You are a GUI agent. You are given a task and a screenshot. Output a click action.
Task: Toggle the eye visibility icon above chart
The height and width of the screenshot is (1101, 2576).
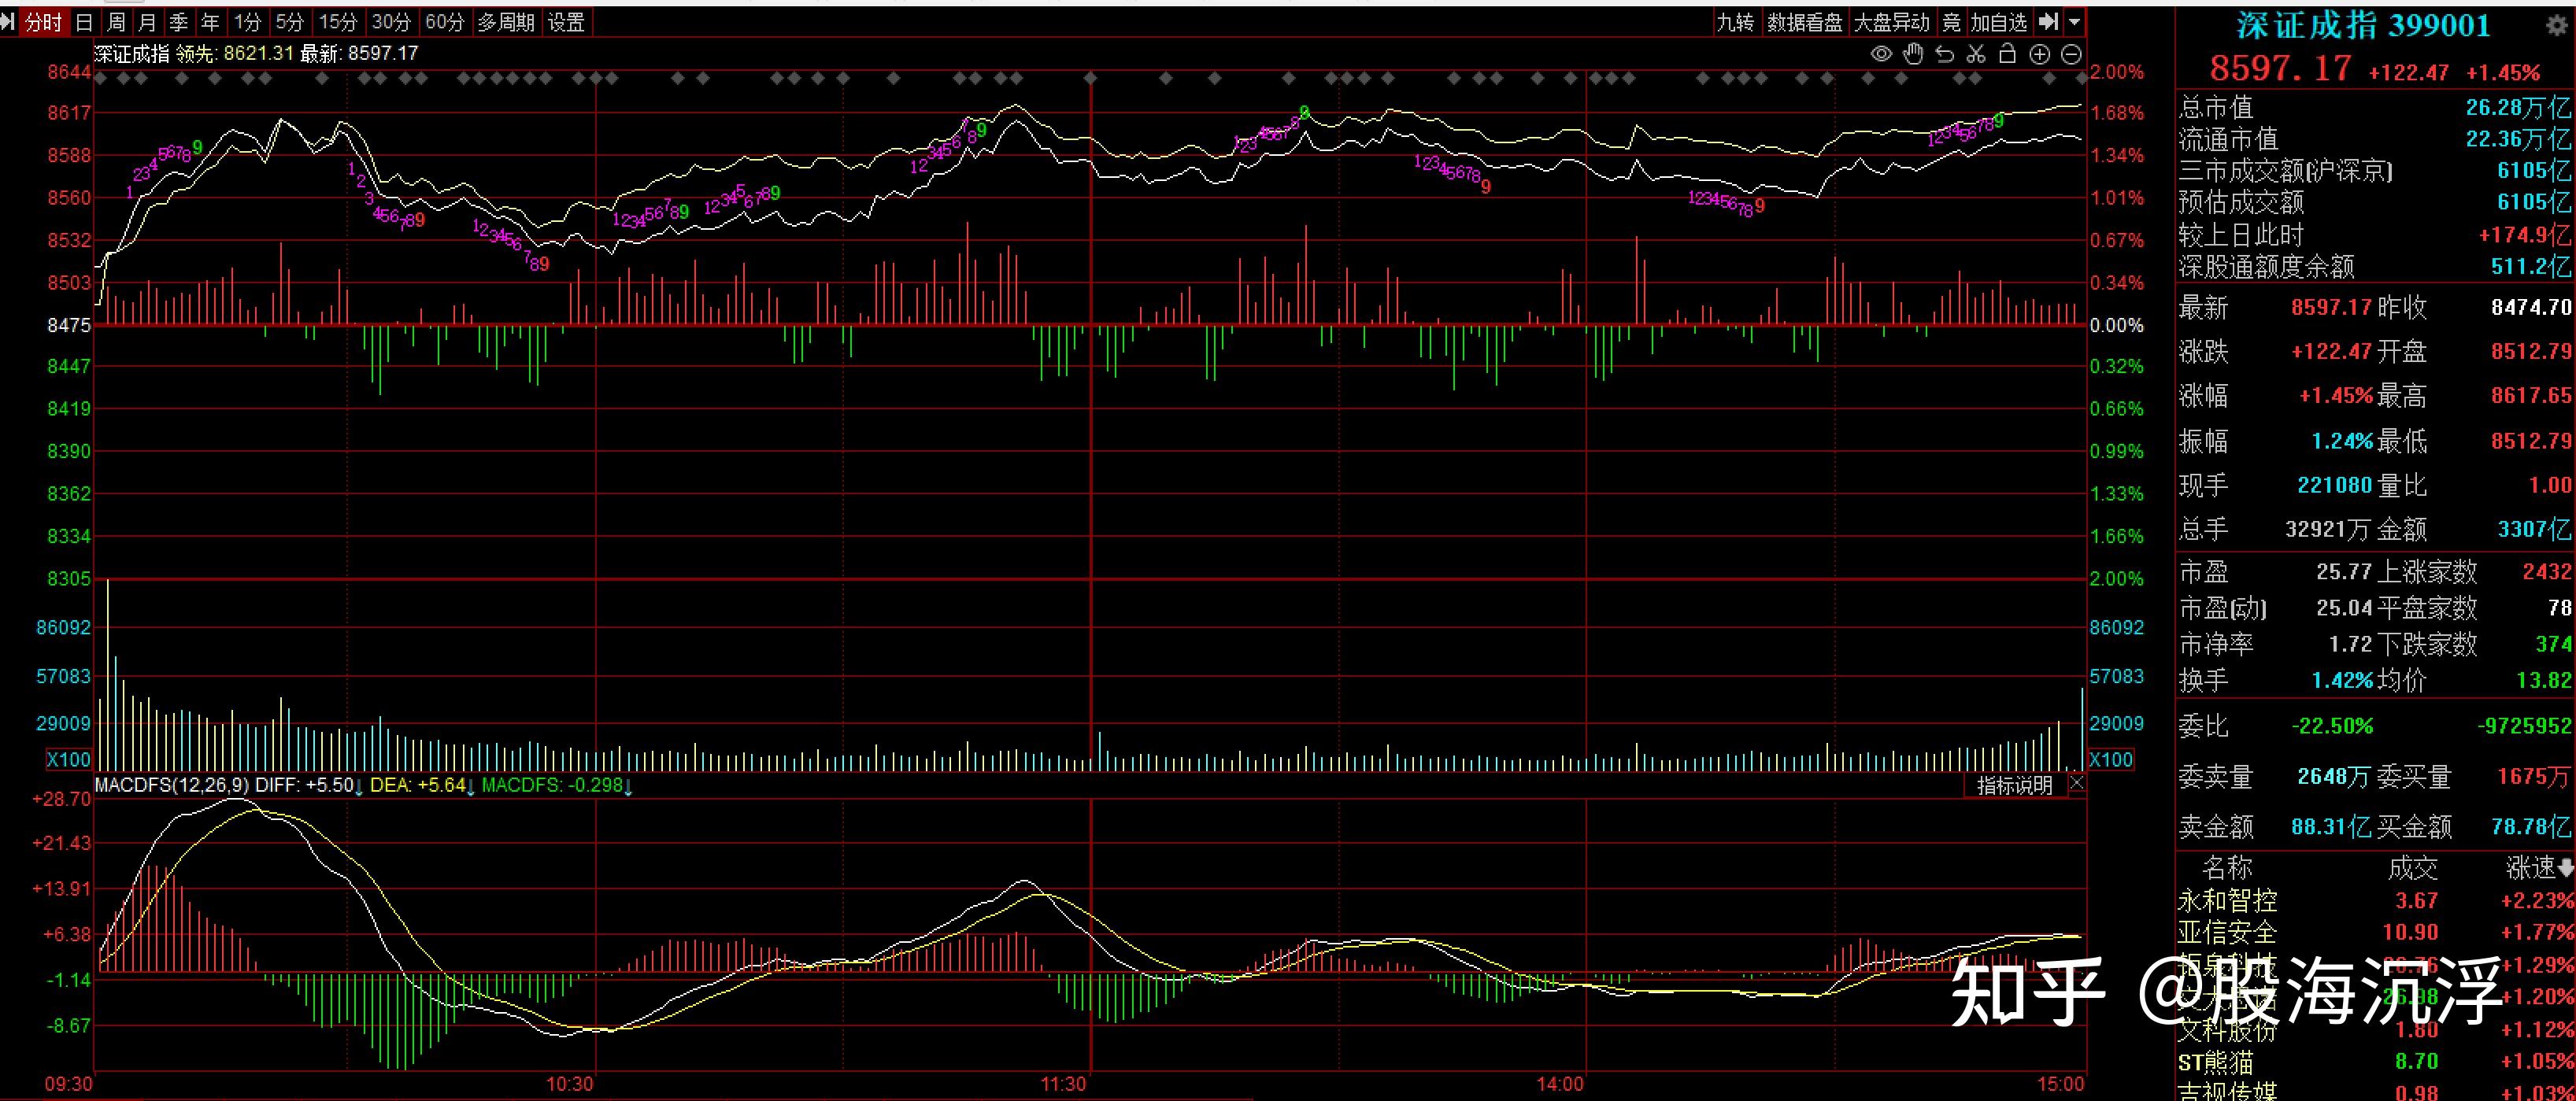(x=1881, y=54)
